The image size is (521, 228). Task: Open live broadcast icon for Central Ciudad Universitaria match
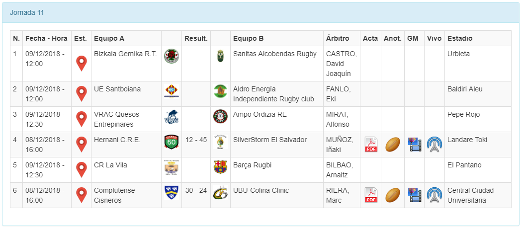tap(434, 195)
